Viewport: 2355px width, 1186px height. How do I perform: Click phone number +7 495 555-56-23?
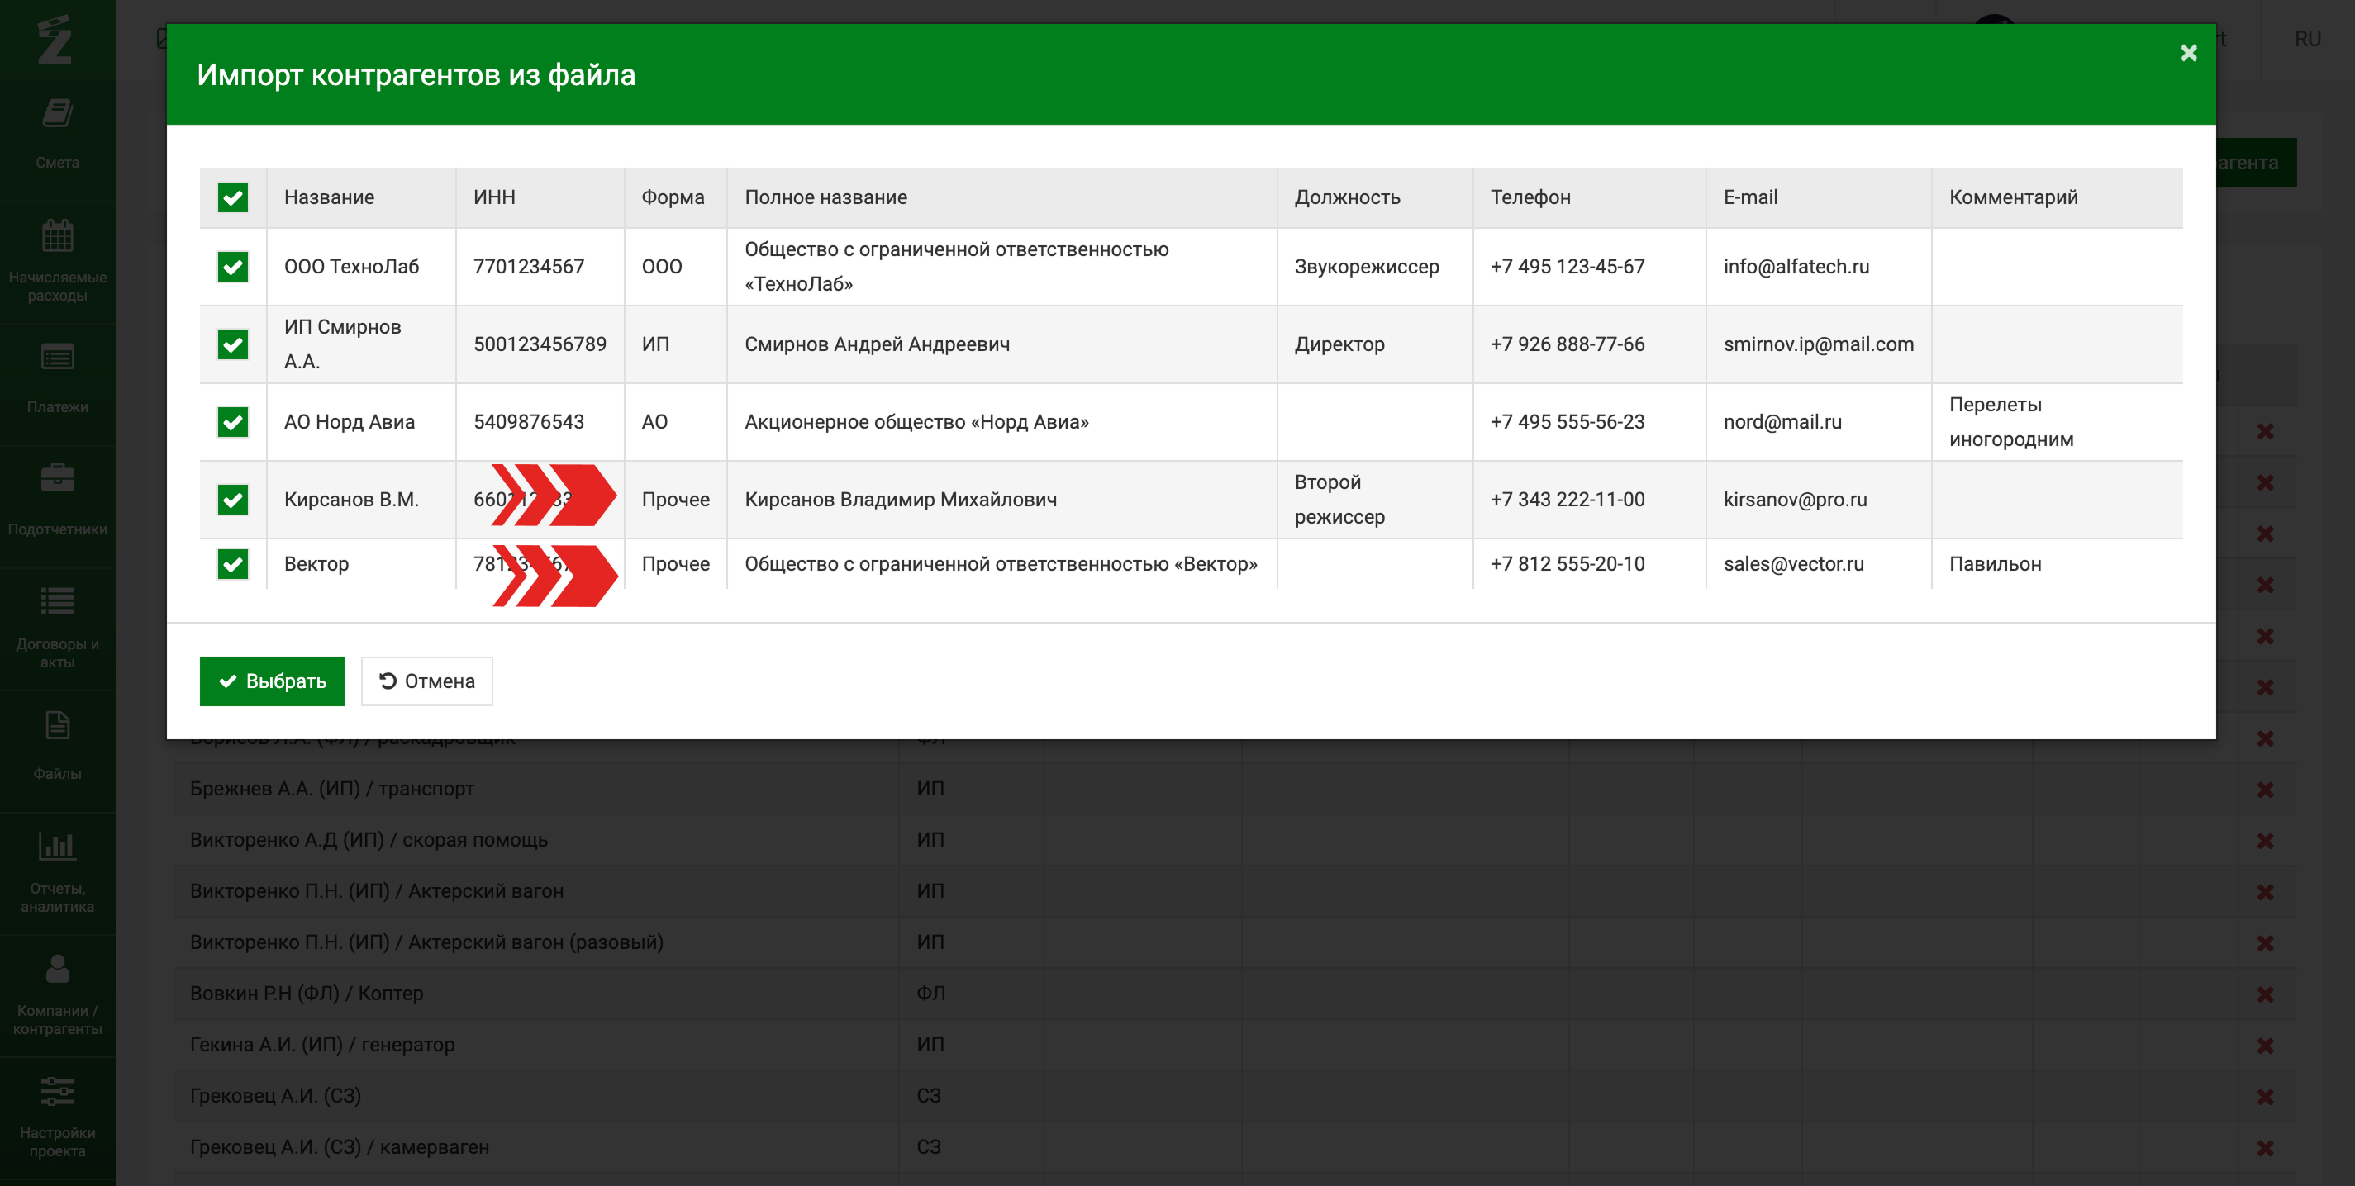pyautogui.click(x=1567, y=422)
